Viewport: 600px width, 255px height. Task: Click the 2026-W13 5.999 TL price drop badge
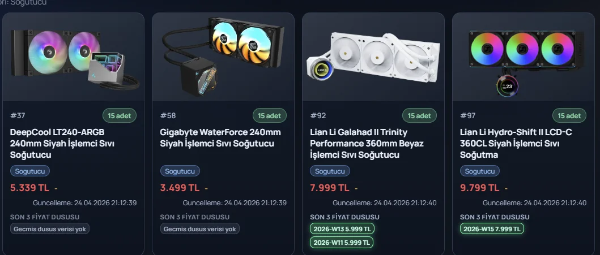[x=342, y=229]
